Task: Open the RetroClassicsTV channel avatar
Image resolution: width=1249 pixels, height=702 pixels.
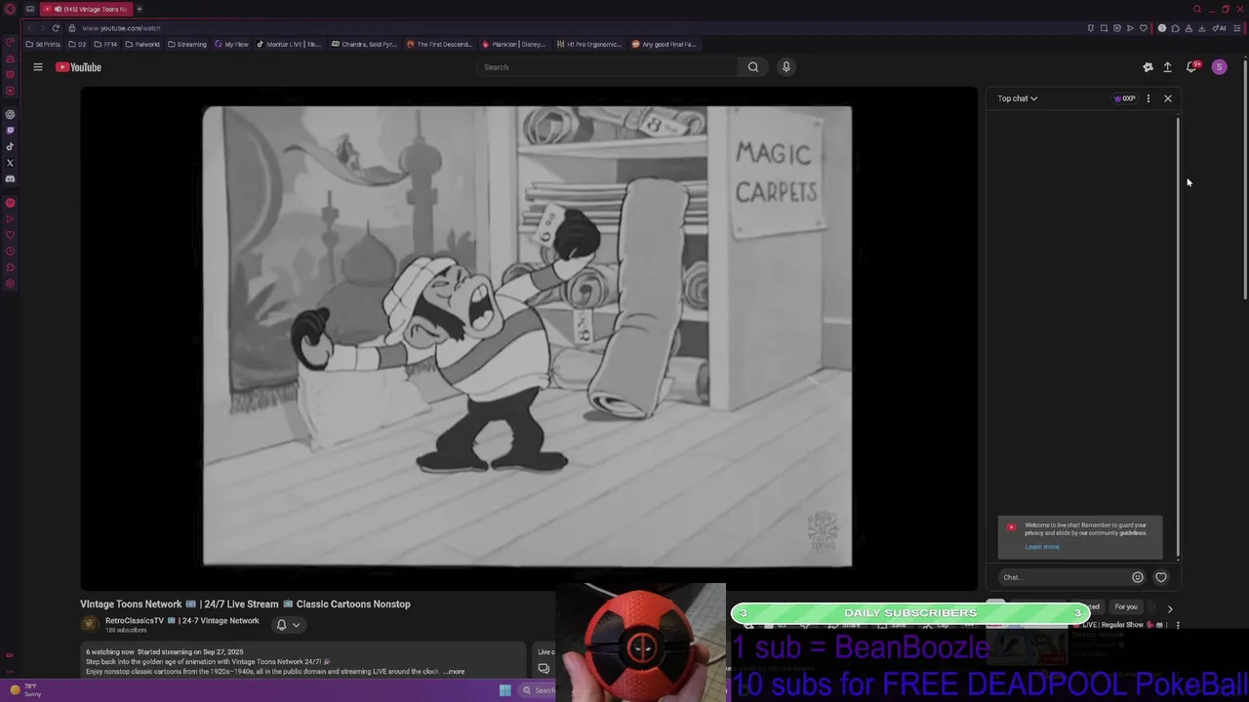Action: pyautogui.click(x=90, y=625)
